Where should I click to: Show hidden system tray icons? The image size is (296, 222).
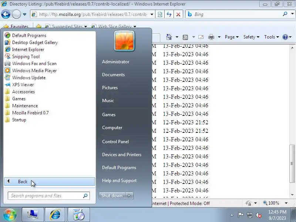click(232, 215)
